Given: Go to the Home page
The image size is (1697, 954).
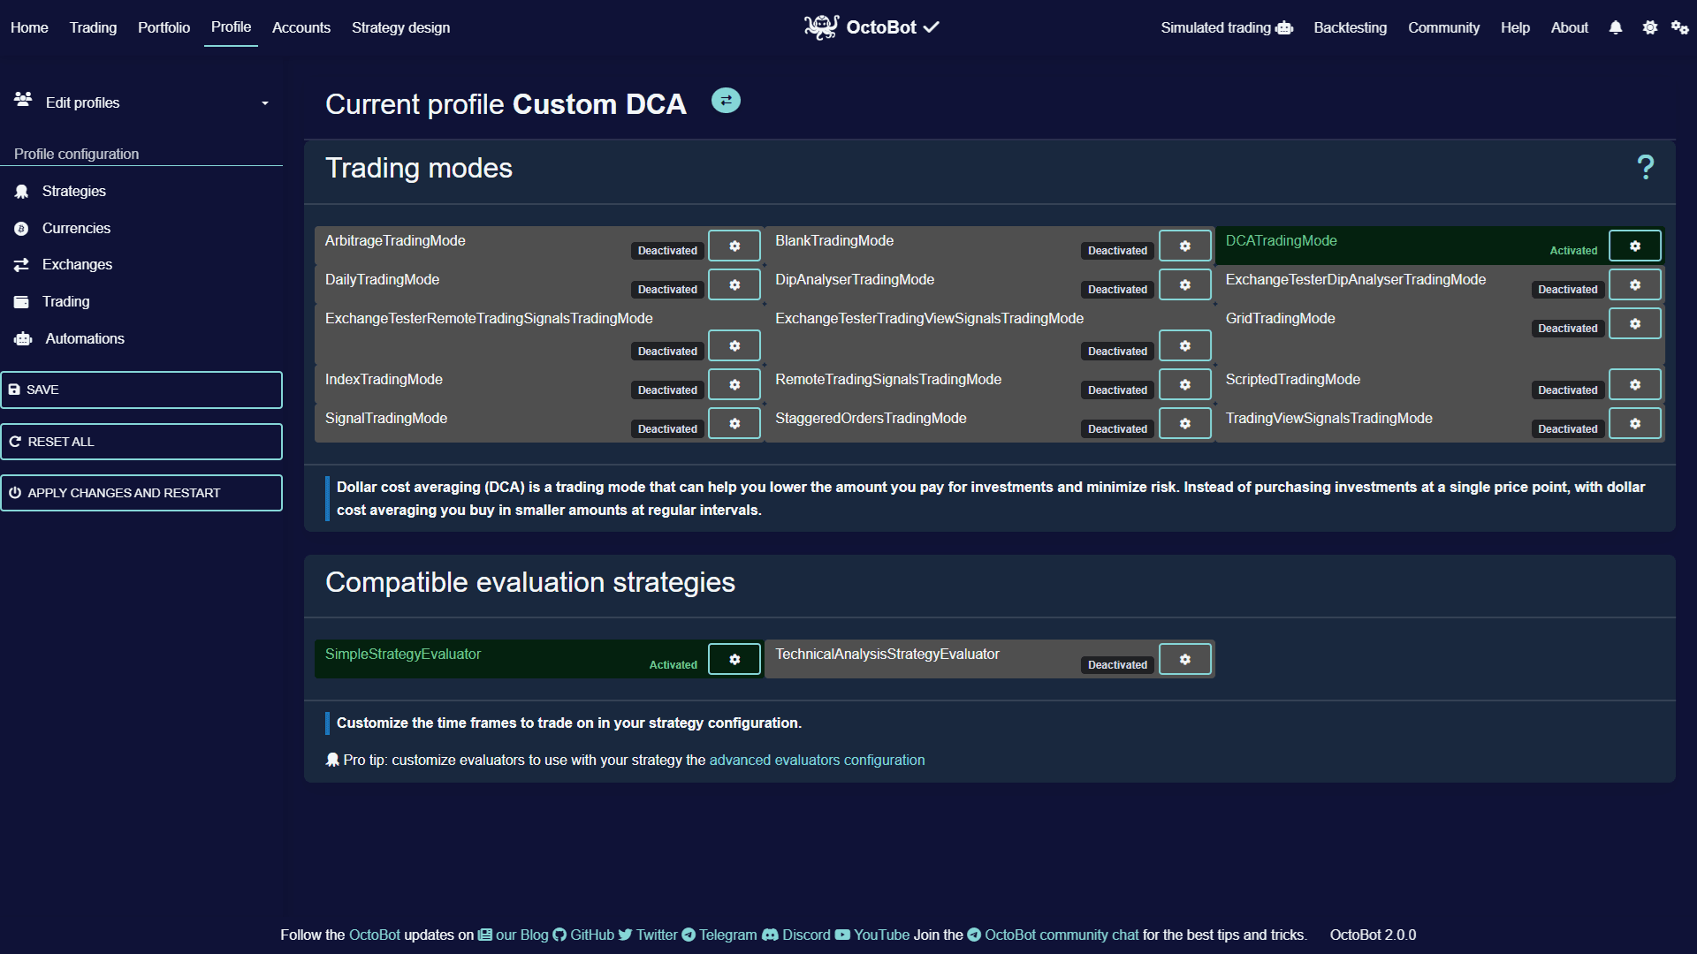Looking at the screenshot, I should pos(29,27).
